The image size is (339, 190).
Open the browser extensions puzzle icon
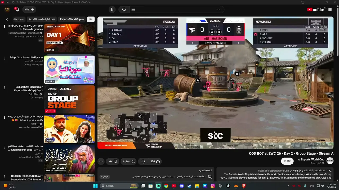click(x=303, y=2)
